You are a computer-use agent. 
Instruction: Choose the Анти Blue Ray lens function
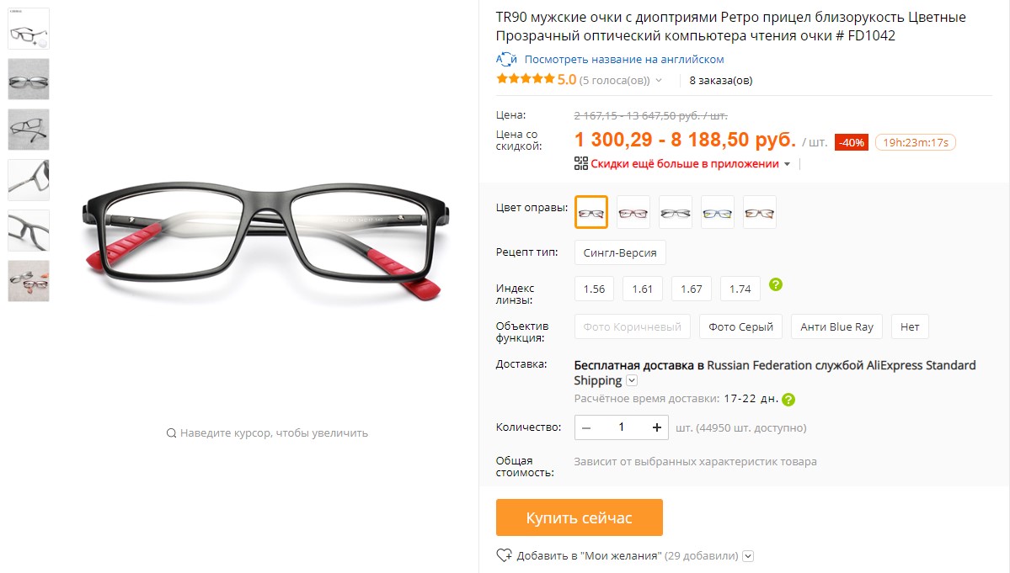(x=836, y=326)
